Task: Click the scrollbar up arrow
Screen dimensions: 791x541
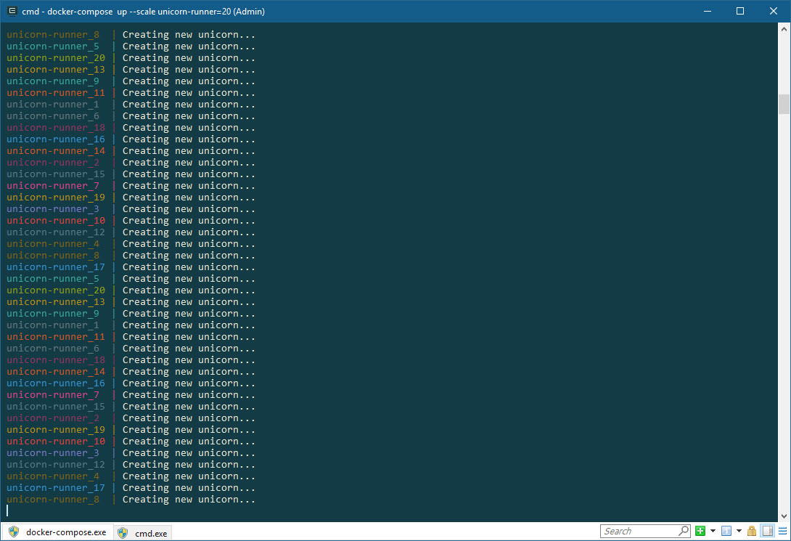Action: (x=784, y=28)
